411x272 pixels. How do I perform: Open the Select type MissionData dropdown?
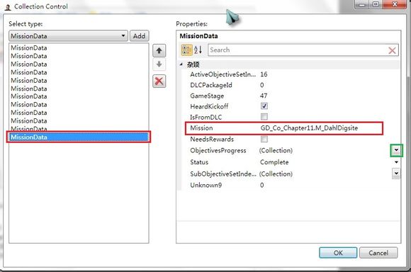[x=68, y=36]
